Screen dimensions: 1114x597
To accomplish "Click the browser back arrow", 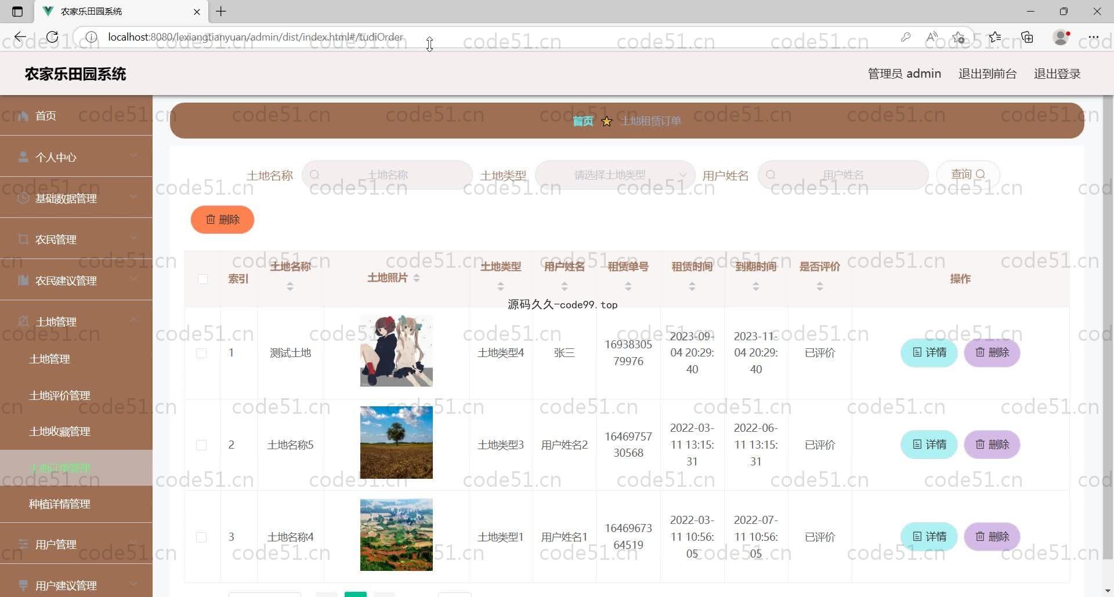I will tap(20, 37).
